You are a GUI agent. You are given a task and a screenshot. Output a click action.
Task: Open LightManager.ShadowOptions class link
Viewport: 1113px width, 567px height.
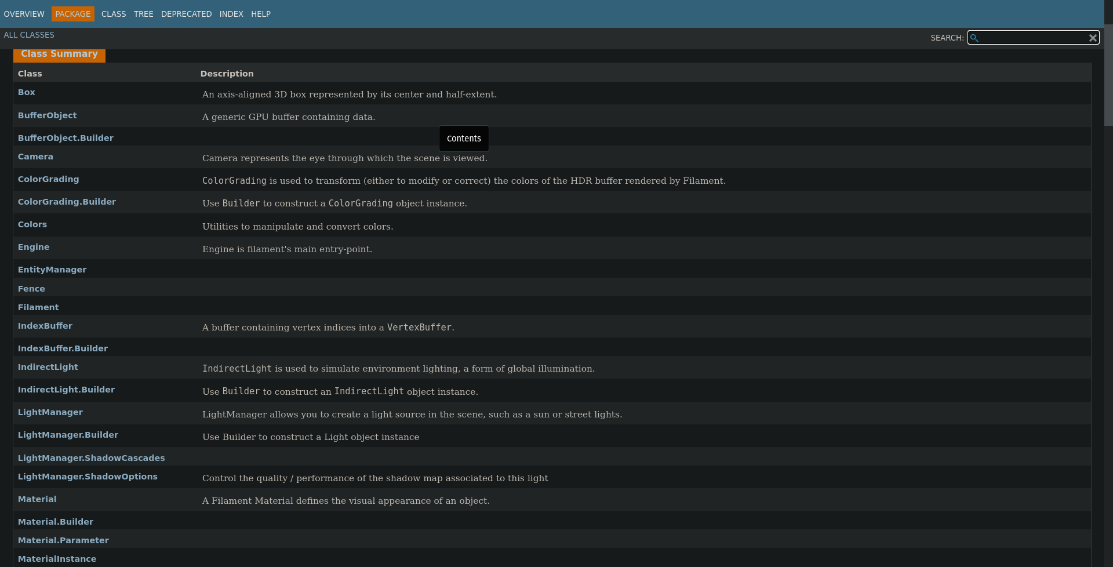pyautogui.click(x=88, y=477)
